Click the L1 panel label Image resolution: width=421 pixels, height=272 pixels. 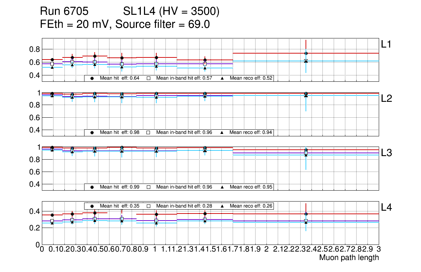click(x=386, y=44)
